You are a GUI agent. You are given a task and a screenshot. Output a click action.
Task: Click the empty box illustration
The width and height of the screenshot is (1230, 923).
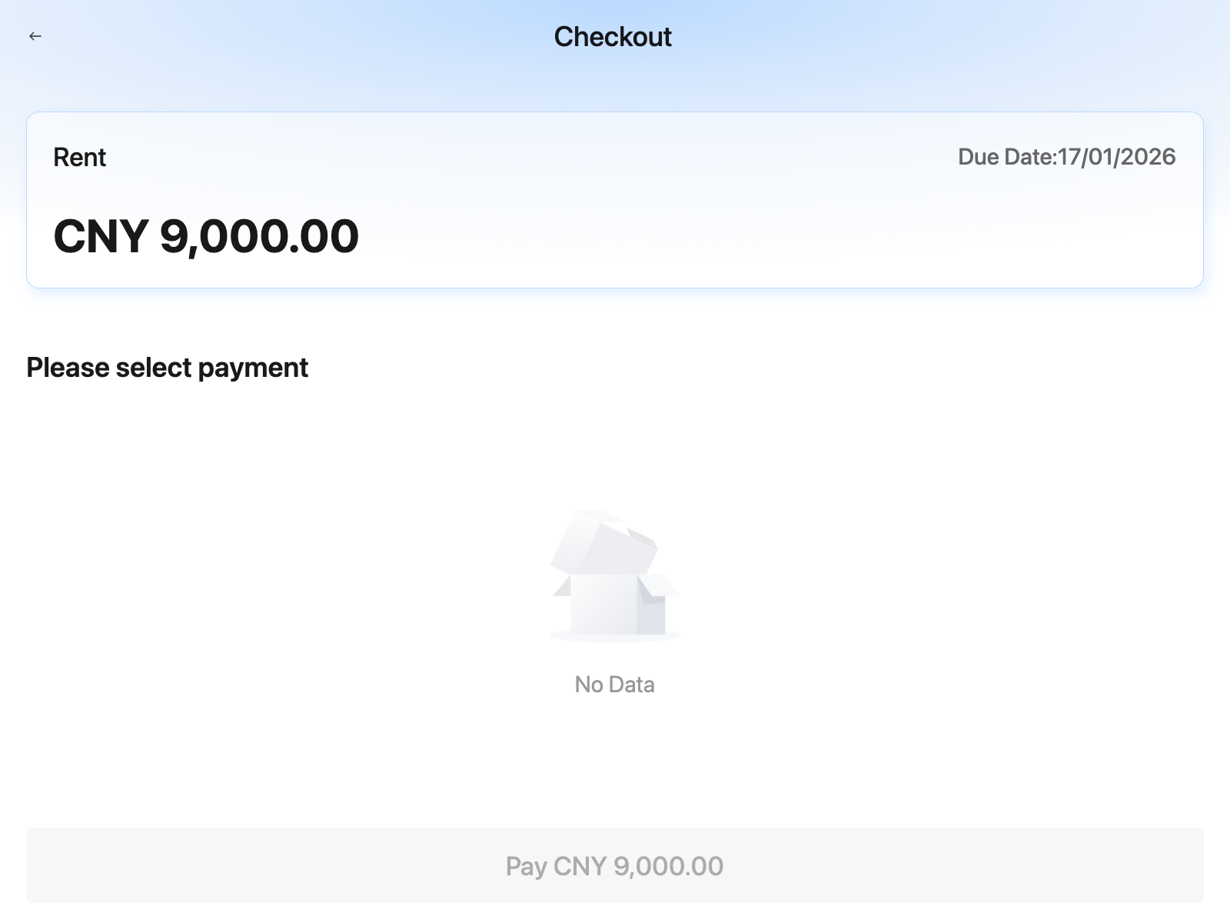click(x=614, y=576)
